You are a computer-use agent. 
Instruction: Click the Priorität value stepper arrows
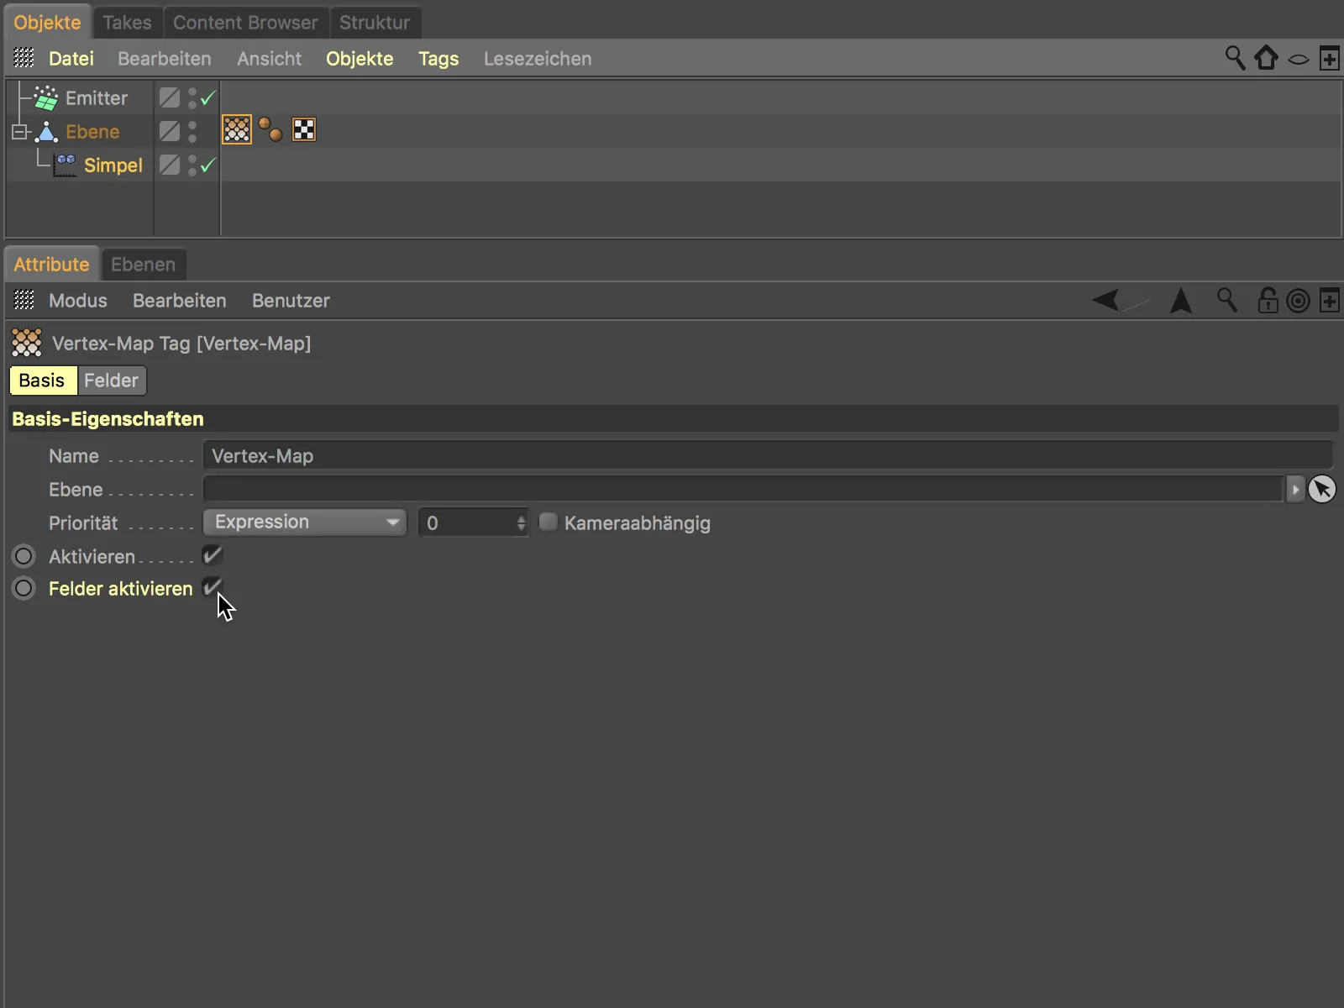click(x=521, y=522)
